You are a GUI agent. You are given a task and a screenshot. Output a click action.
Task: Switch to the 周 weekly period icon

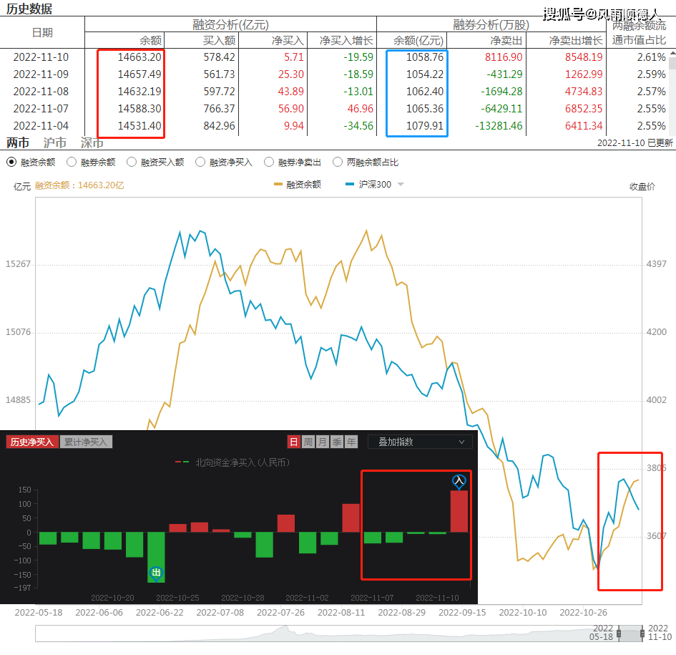click(x=308, y=442)
